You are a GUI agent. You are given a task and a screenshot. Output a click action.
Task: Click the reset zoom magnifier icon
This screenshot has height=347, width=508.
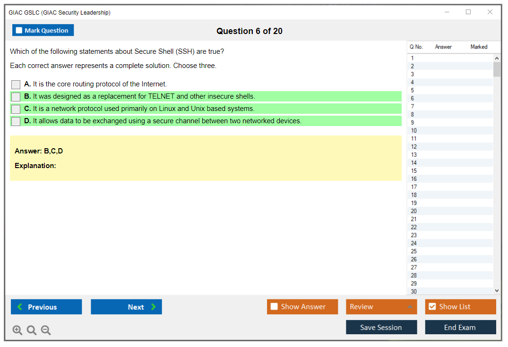pyautogui.click(x=32, y=330)
